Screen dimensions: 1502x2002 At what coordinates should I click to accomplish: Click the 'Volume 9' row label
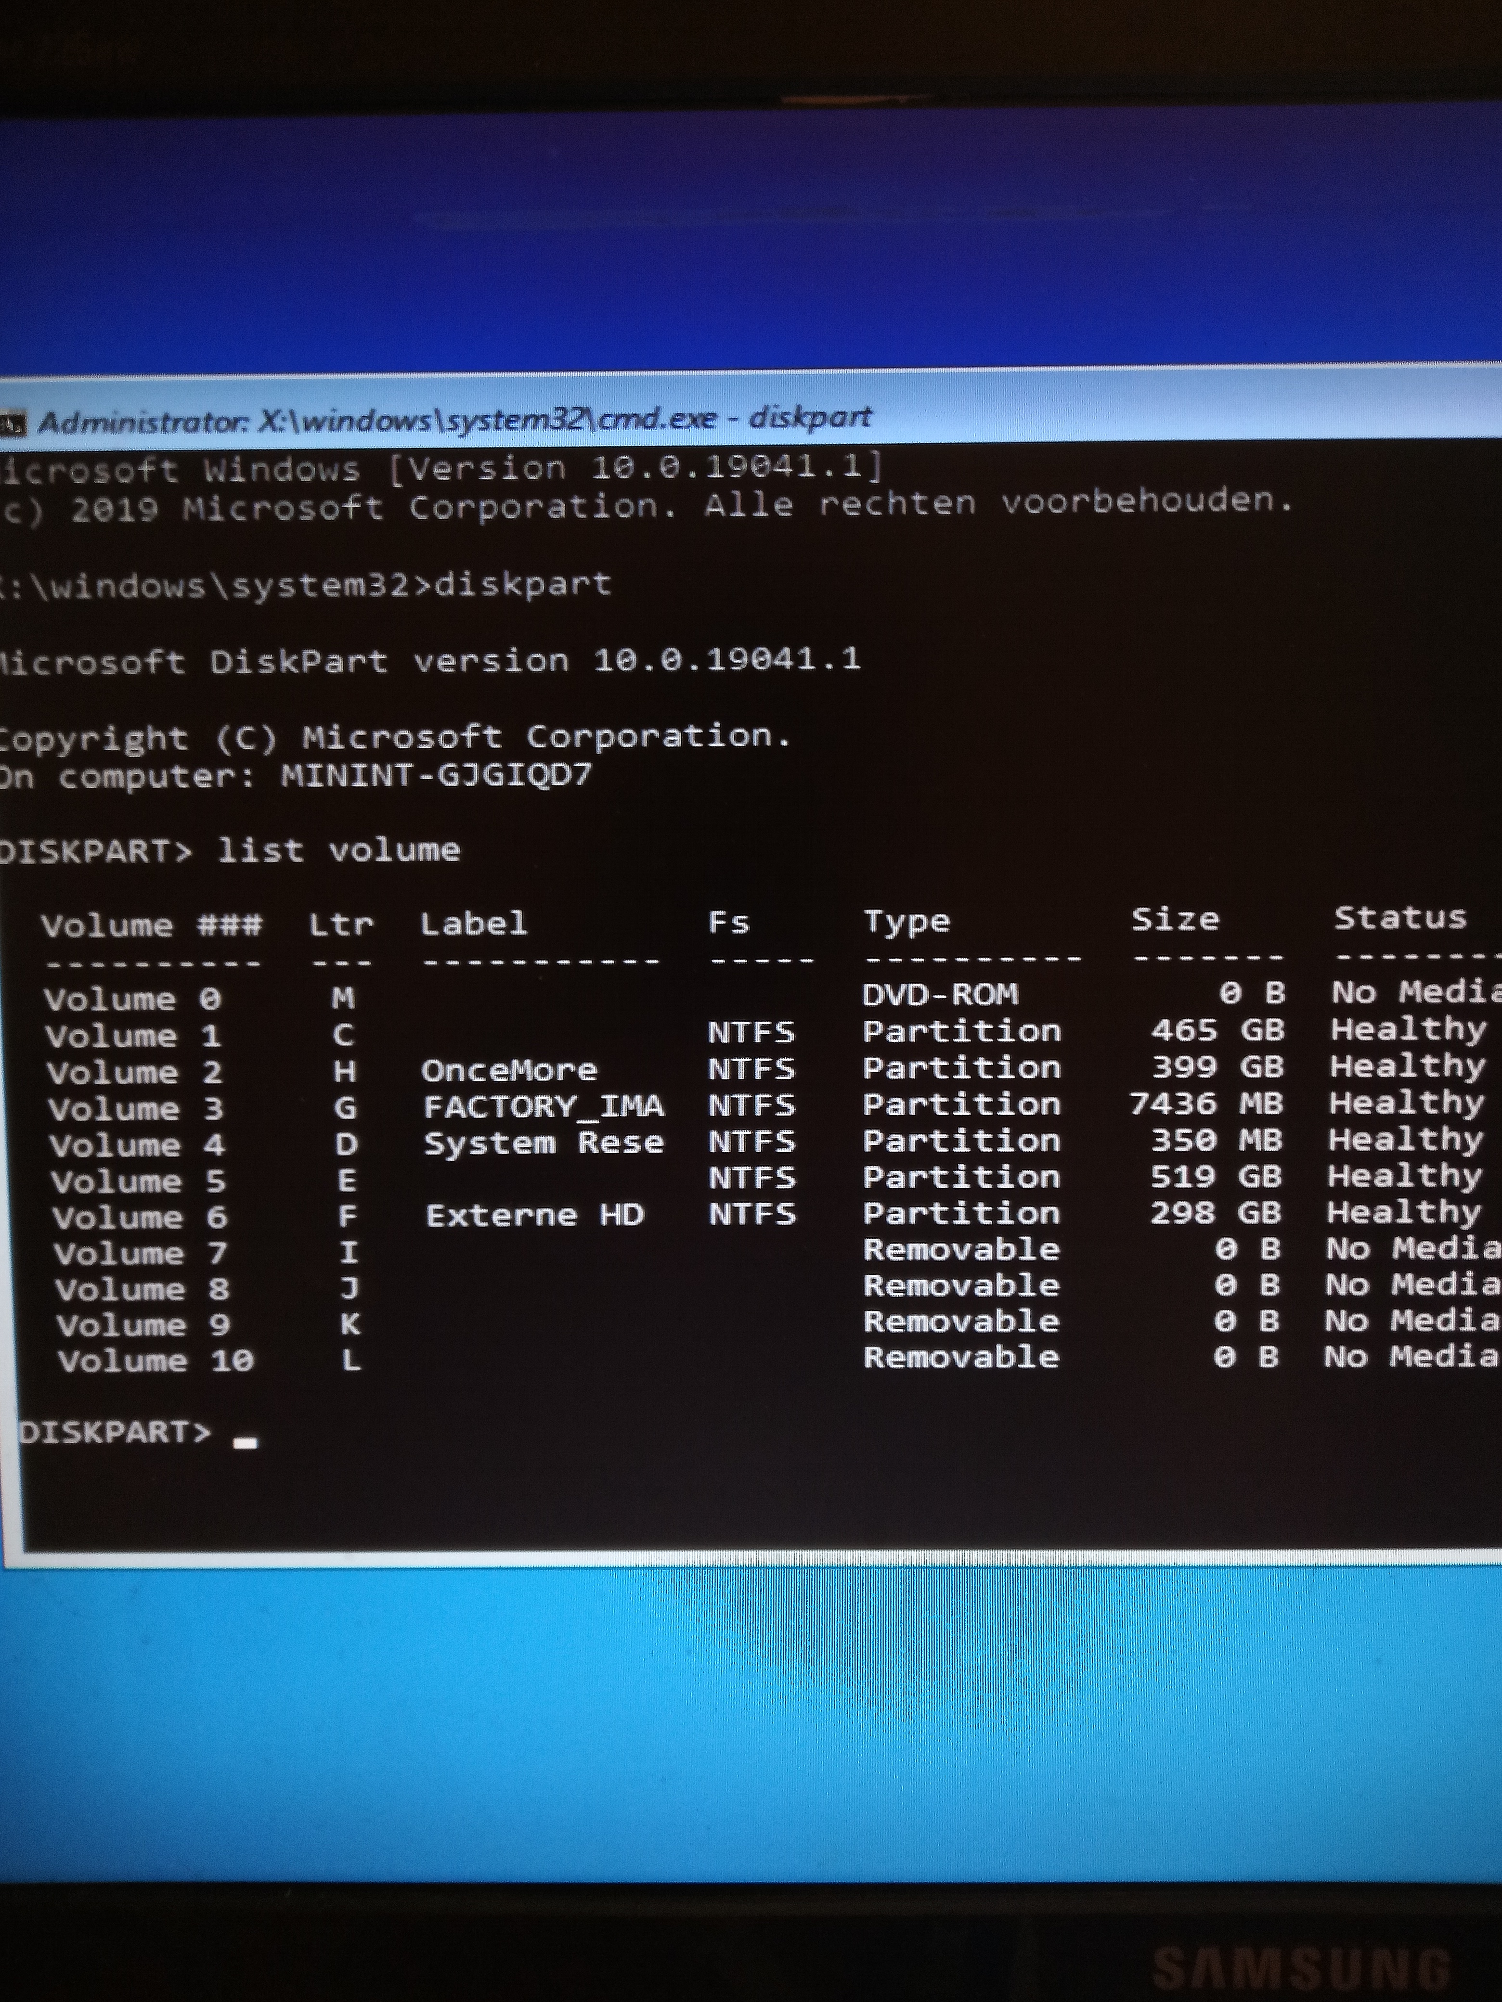coord(144,1325)
